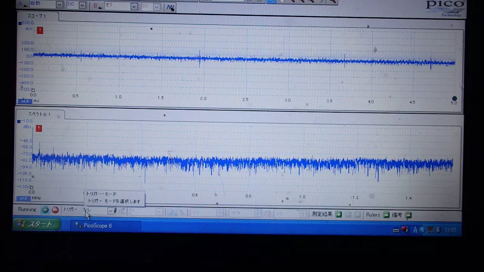Click the red warning icon in scope view

(x=40, y=30)
